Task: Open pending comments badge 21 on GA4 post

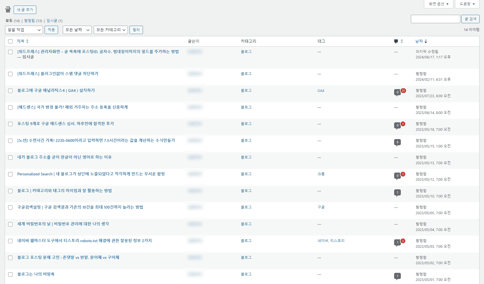Action: coord(403,90)
